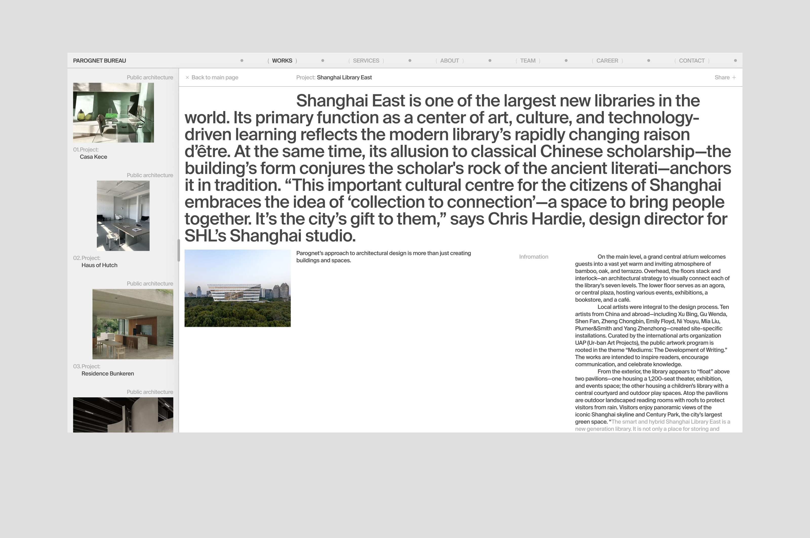Viewport: 810px width, 538px height.
Task: Click the Share button
Action: coord(722,77)
